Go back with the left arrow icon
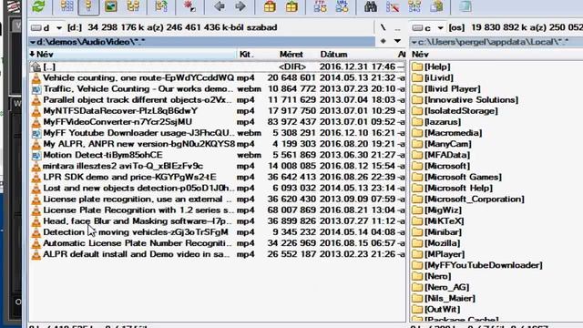The image size is (583, 328). pyautogui.click(x=220, y=6)
